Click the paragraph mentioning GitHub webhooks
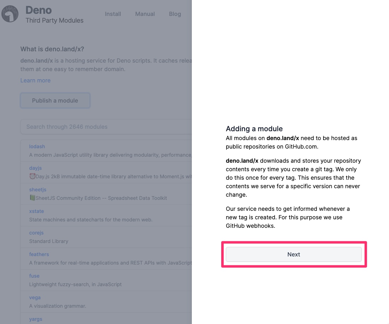 pyautogui.click(x=288, y=217)
